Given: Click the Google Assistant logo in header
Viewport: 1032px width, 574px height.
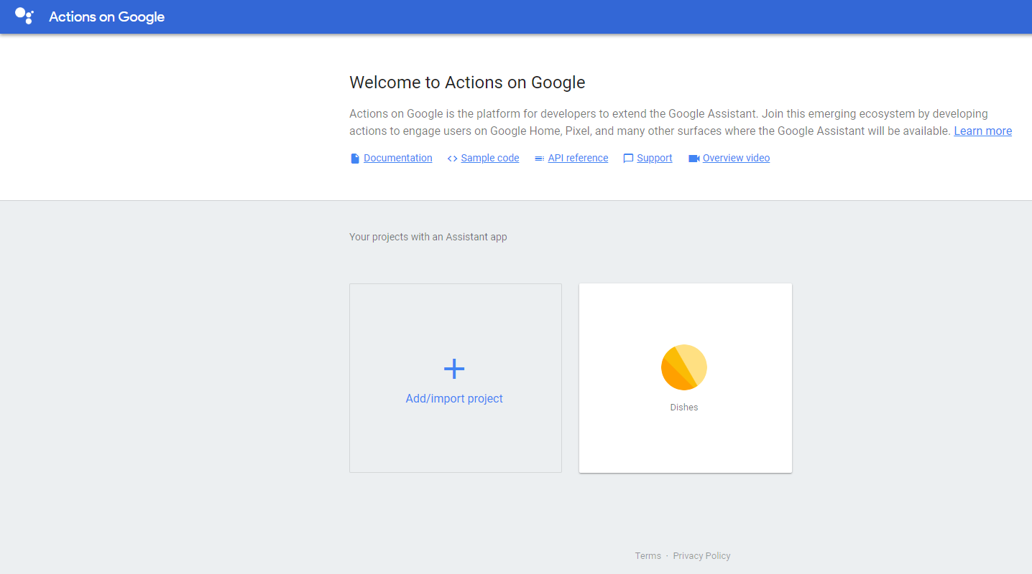Looking at the screenshot, I should (x=24, y=16).
